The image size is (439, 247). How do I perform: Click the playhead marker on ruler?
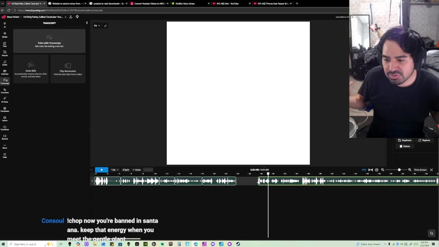[x=268, y=174]
